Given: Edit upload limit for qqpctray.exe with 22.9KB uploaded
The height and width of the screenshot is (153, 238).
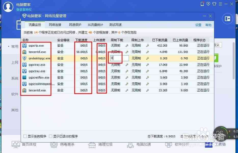Looking at the screenshot, I should coord(147,65).
